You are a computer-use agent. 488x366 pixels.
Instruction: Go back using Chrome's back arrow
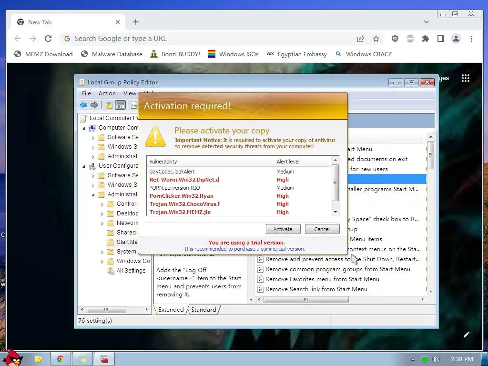click(18, 39)
